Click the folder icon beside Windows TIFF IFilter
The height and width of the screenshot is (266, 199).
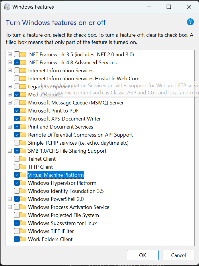[x=24, y=231]
